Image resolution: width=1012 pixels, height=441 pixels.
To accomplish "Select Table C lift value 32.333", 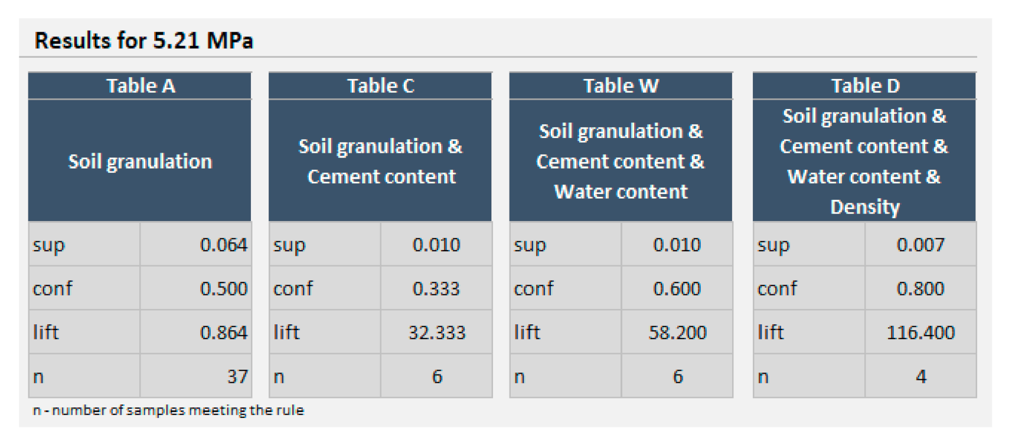I will point(437,333).
